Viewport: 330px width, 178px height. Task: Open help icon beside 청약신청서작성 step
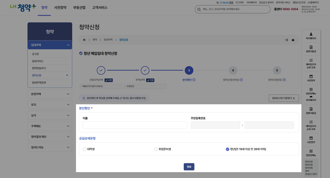point(241,80)
